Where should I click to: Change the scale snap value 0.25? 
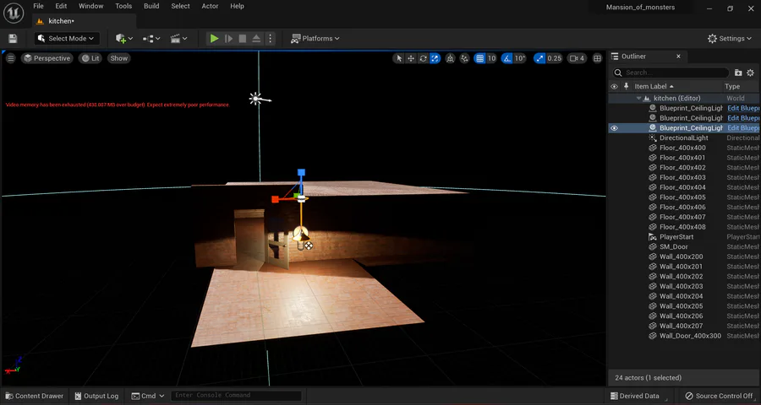(x=554, y=58)
